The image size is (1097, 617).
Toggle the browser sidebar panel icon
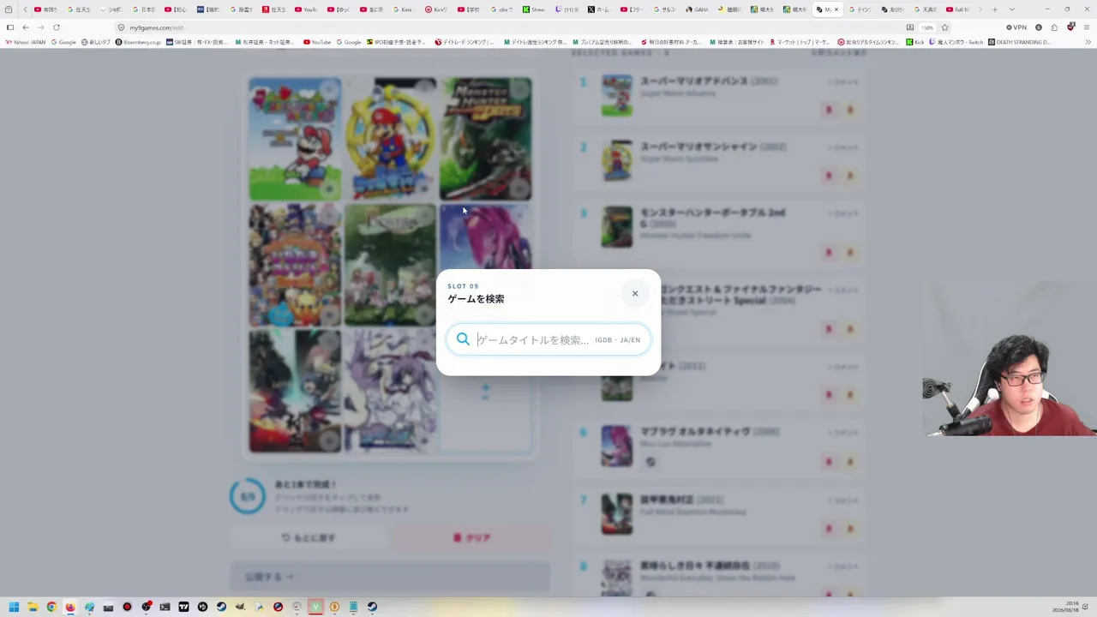[9, 27]
